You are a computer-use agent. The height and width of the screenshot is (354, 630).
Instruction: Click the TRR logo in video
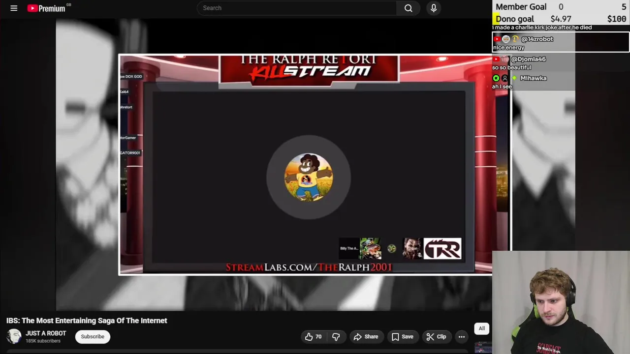point(442,249)
